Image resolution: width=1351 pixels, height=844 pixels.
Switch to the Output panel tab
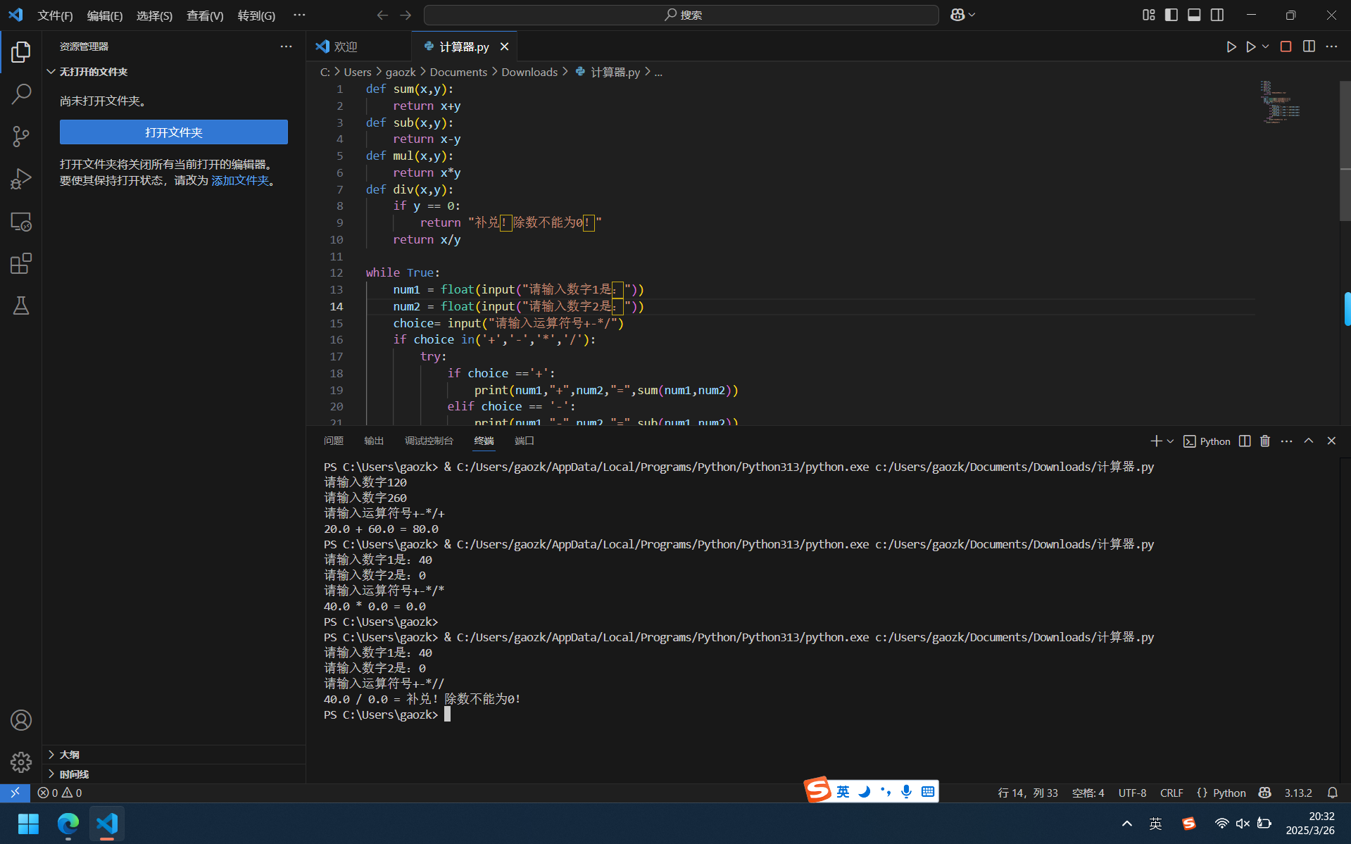[374, 441]
